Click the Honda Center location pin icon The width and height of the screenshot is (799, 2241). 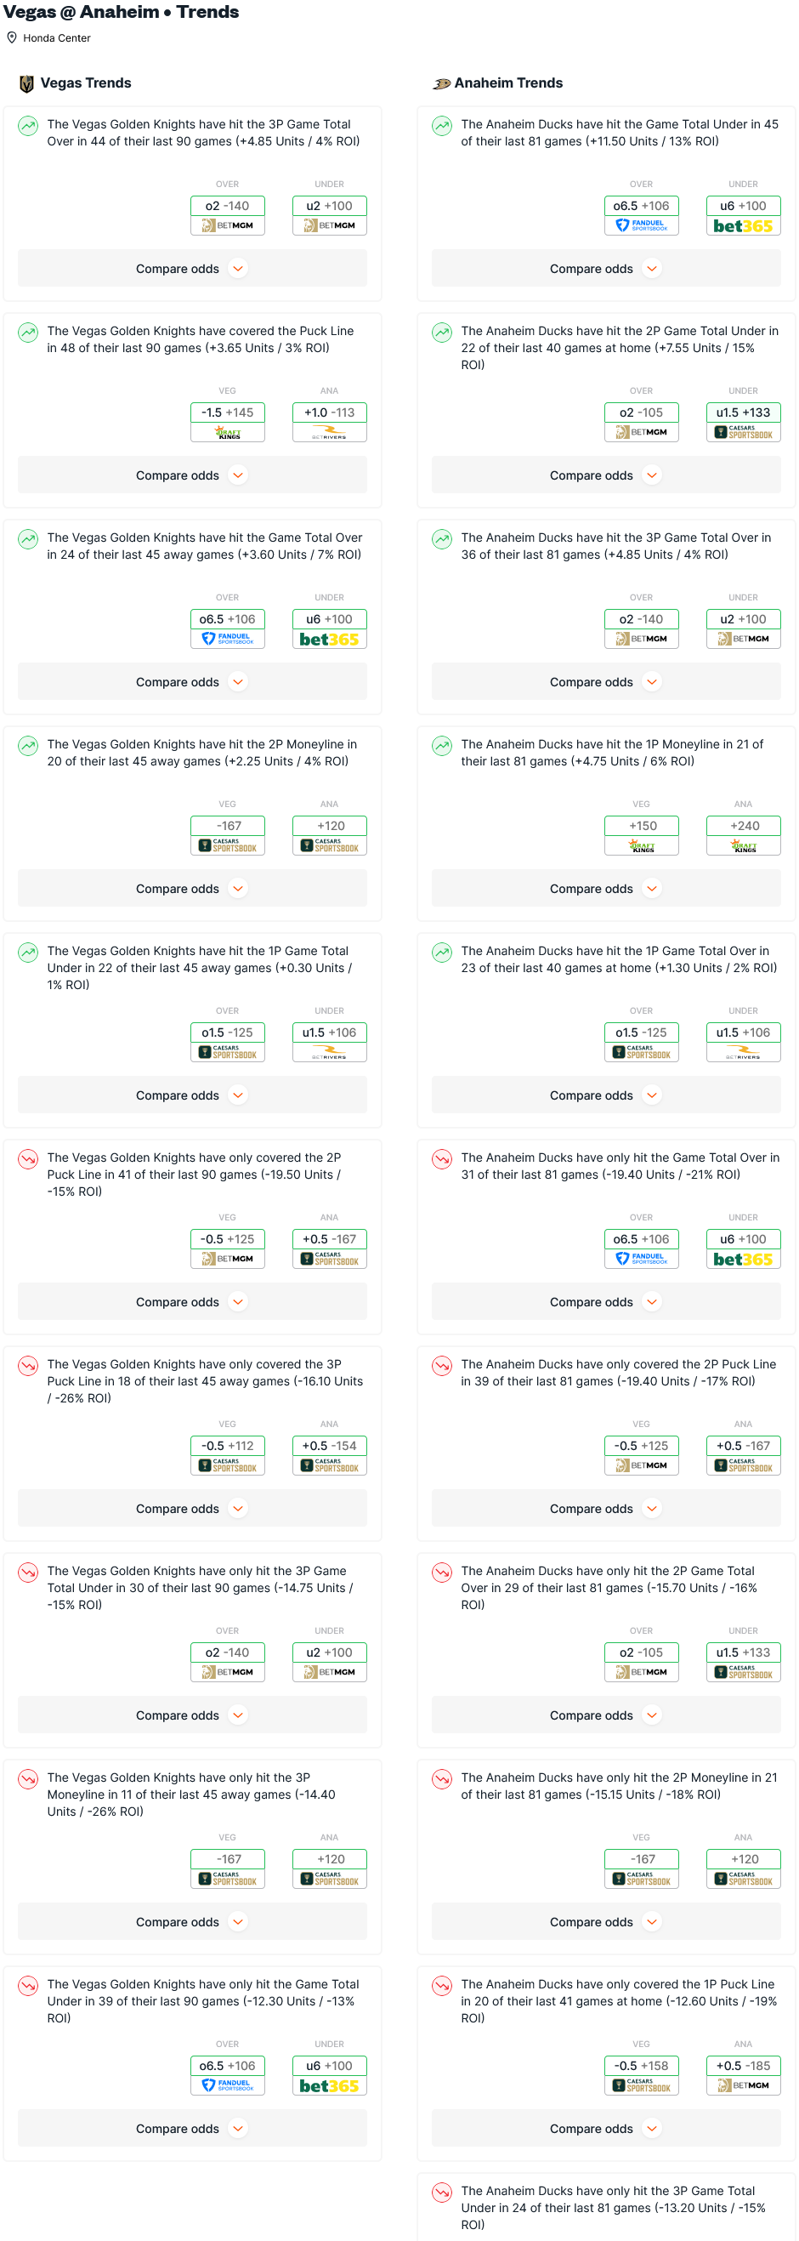tap(12, 38)
